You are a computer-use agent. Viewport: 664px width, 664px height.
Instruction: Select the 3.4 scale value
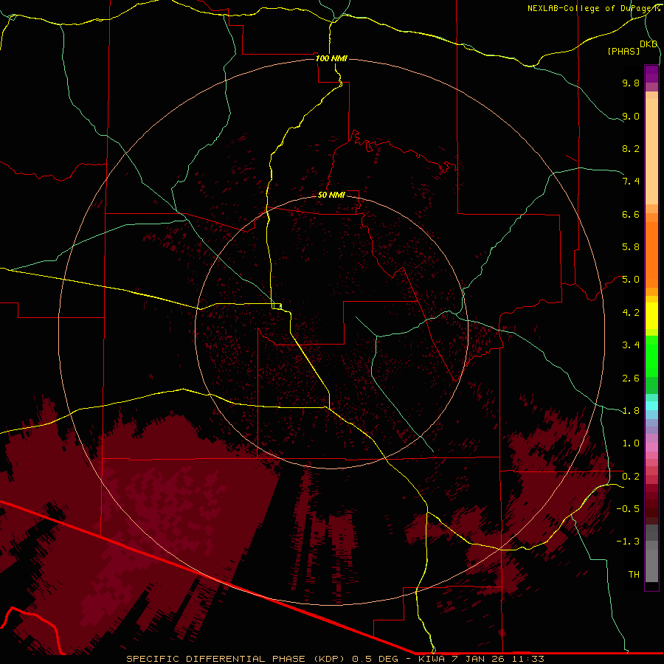631,345
